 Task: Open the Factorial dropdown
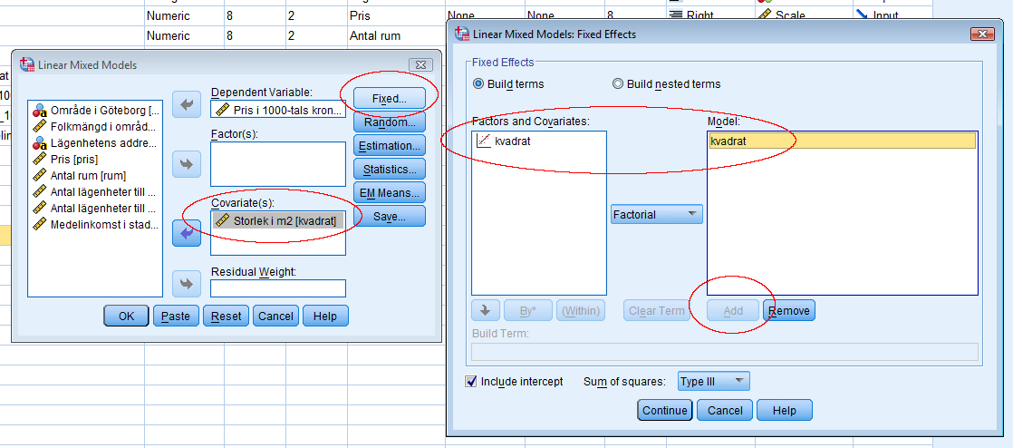[656, 215]
